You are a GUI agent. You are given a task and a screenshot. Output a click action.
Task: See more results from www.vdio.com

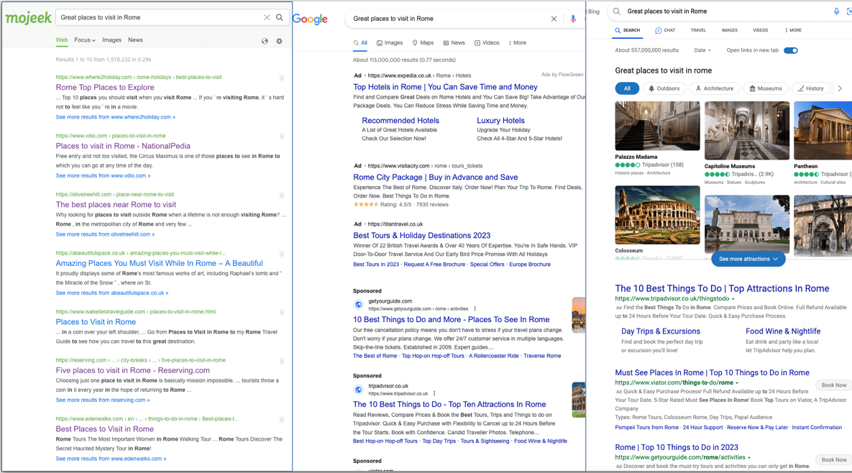tap(103, 176)
